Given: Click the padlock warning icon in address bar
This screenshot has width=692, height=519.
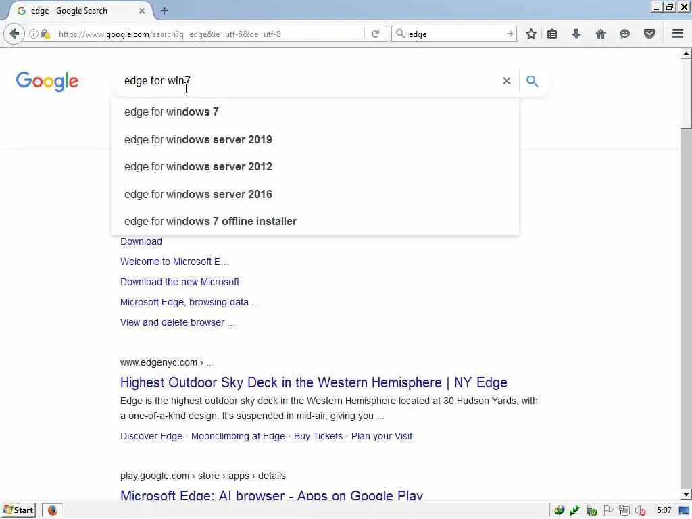Looking at the screenshot, I should 45,34.
